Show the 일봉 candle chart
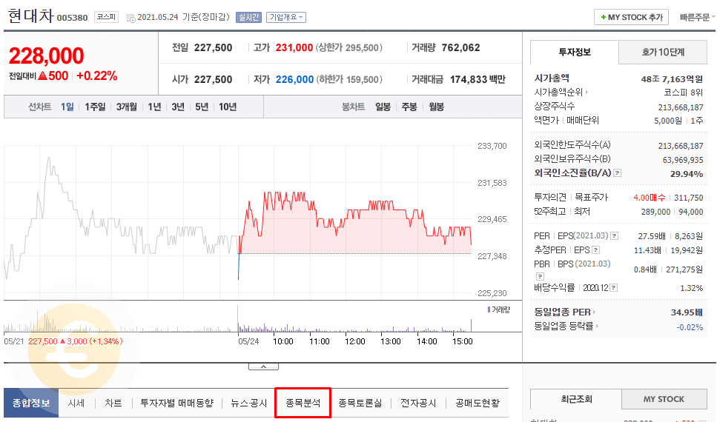 click(383, 107)
